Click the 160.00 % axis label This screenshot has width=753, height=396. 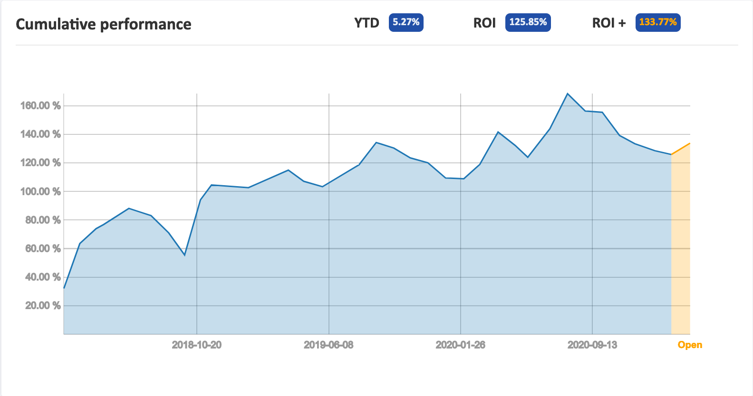coord(40,105)
